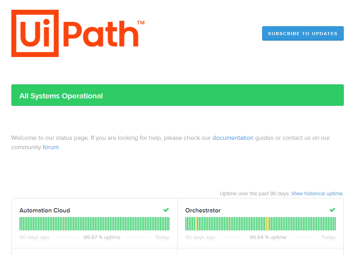
Task: Click the green checkmark beside Orchestrator
Action: point(332,210)
